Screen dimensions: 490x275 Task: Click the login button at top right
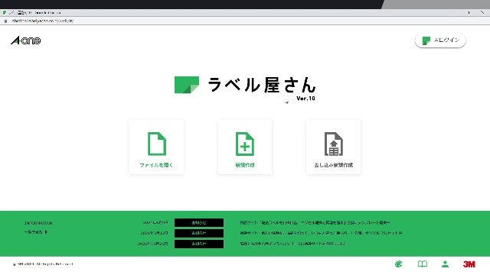click(440, 40)
